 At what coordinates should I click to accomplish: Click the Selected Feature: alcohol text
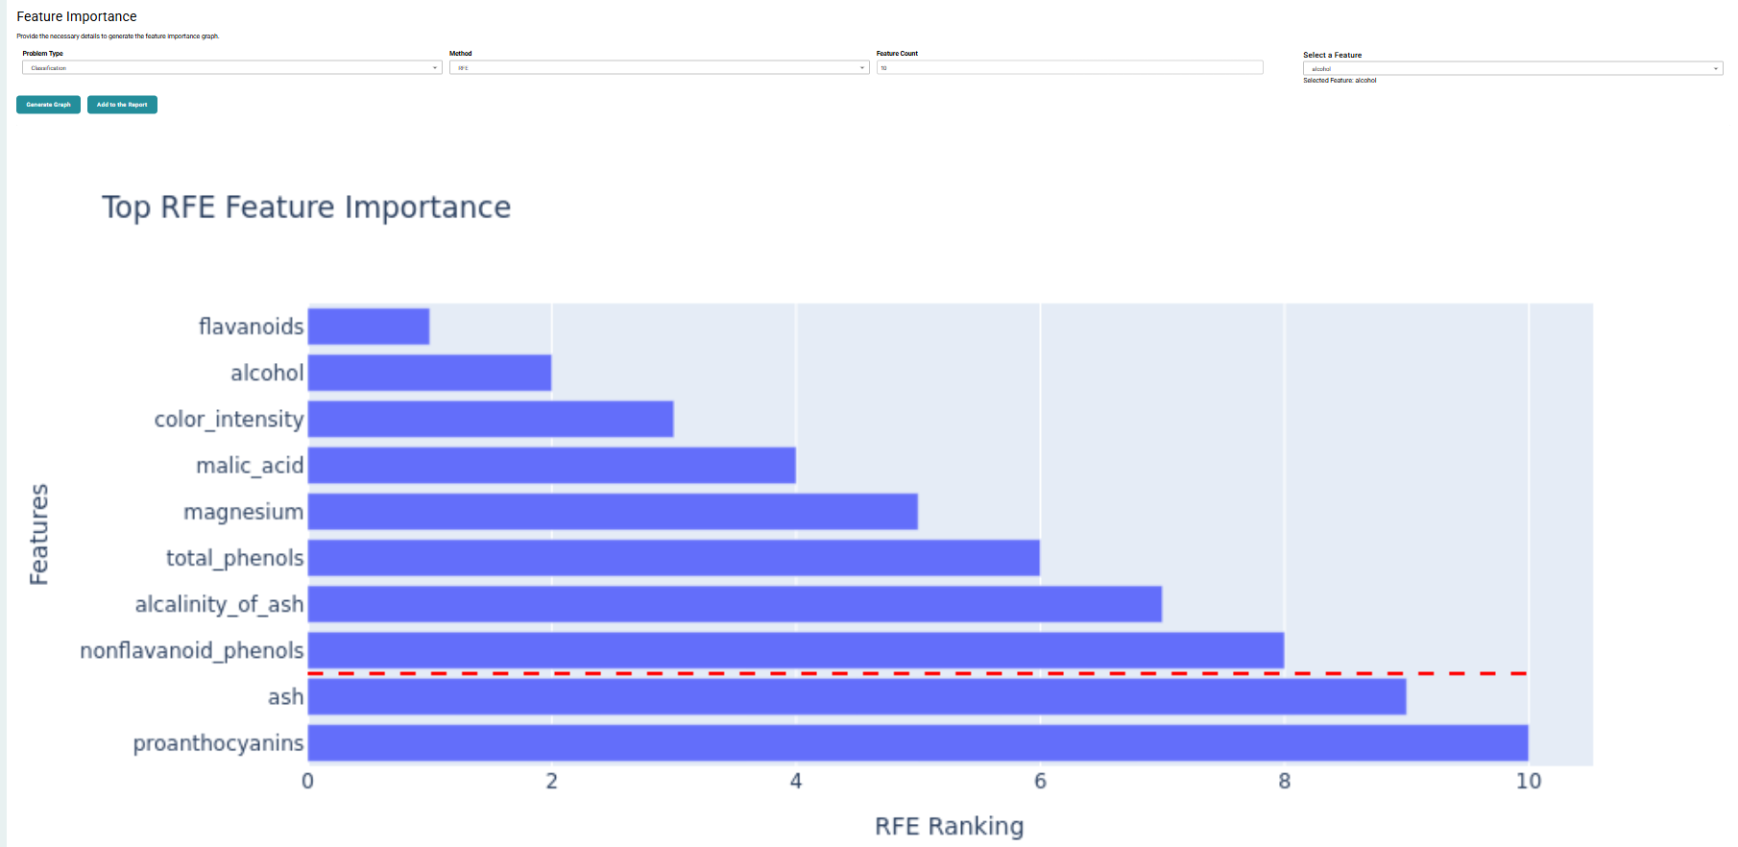pos(1340,81)
